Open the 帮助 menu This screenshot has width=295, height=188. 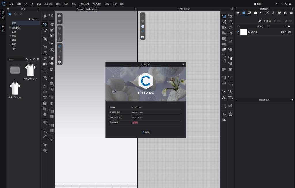point(122,4)
